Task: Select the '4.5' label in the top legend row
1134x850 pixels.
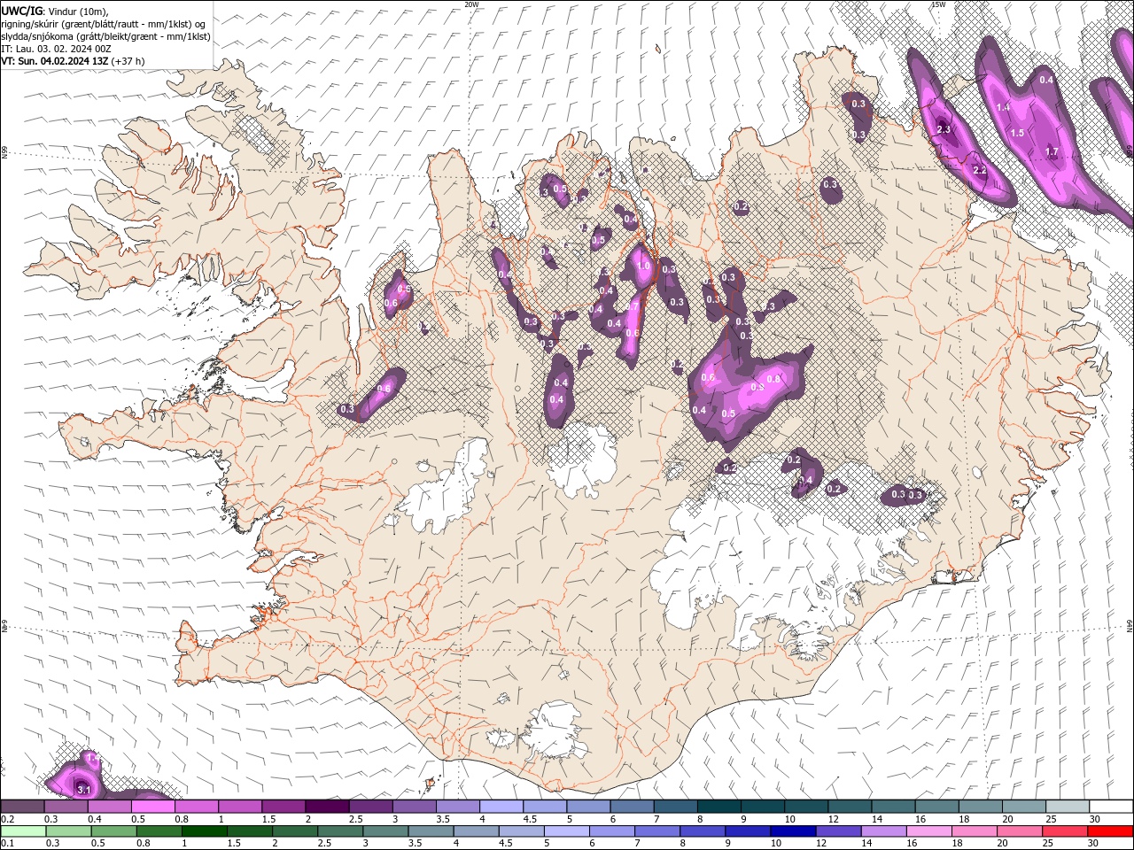Action: tap(530, 819)
